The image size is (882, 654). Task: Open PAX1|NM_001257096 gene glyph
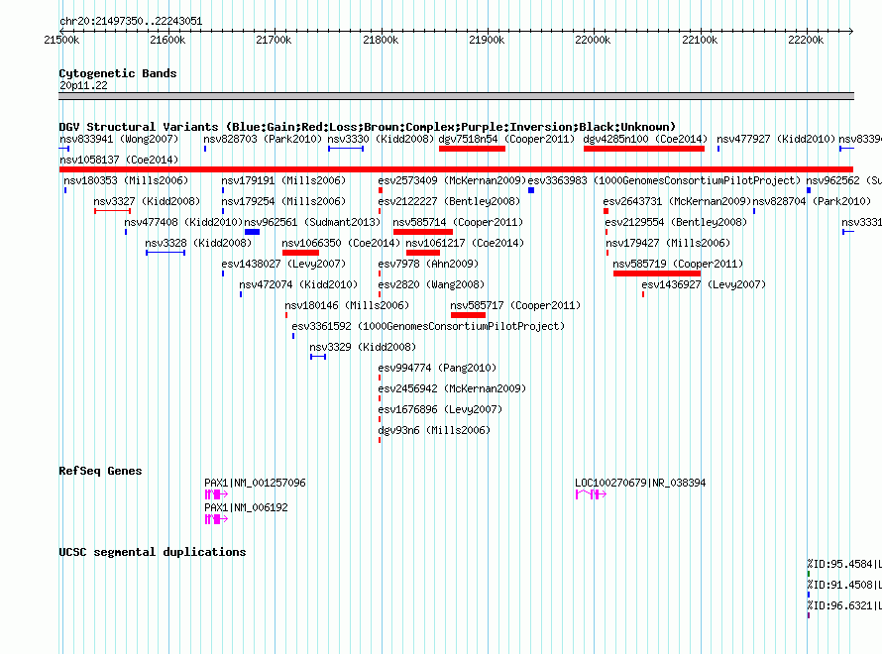(x=216, y=494)
